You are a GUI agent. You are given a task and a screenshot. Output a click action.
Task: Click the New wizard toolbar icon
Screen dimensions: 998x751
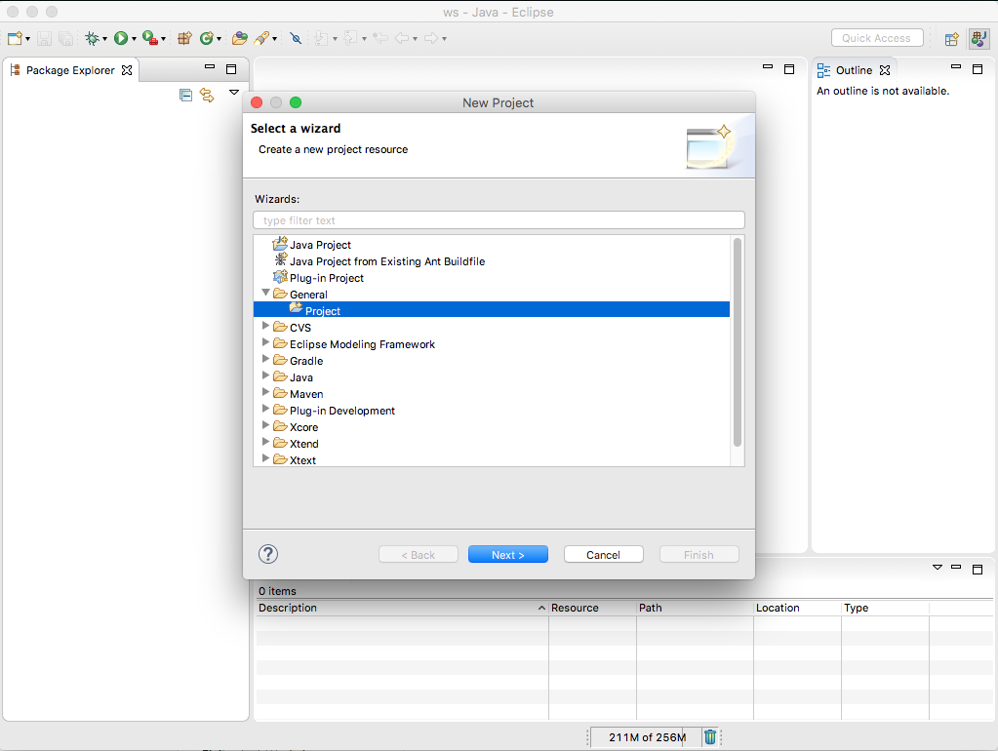[x=16, y=38]
